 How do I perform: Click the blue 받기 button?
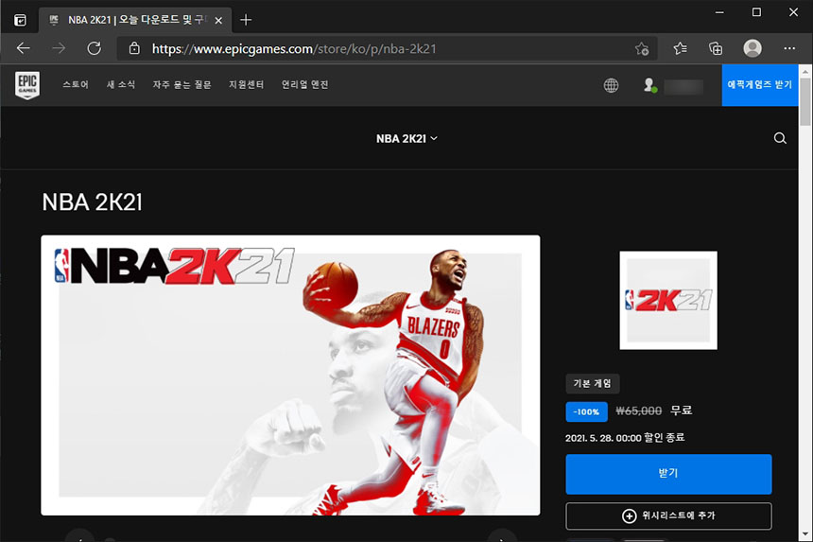(668, 474)
